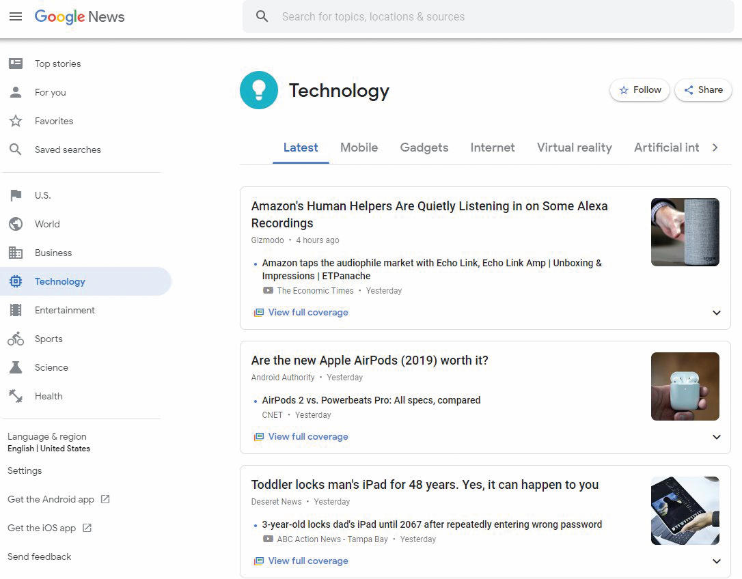
Task: Click the Business building icon
Action: click(16, 253)
